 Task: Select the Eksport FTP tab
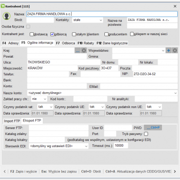tap(32, 121)
